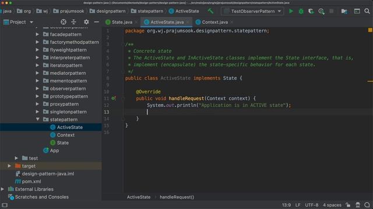
Task: Click the prajumsook breadcrumb in navigation bar
Action: click(x=69, y=11)
